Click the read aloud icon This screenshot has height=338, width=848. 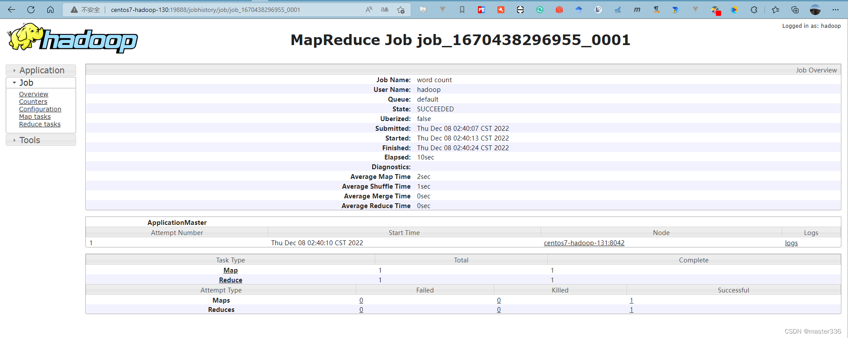tap(369, 9)
